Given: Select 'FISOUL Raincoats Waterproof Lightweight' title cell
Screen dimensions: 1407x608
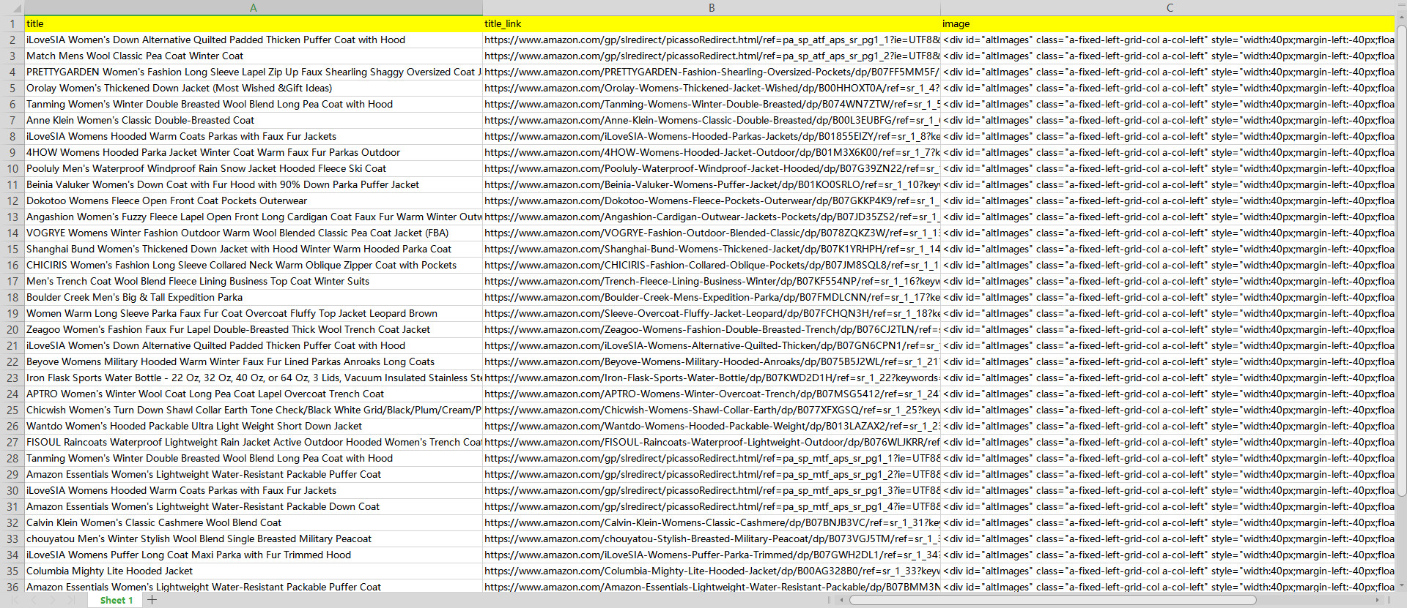Looking at the screenshot, I should click(x=253, y=442).
